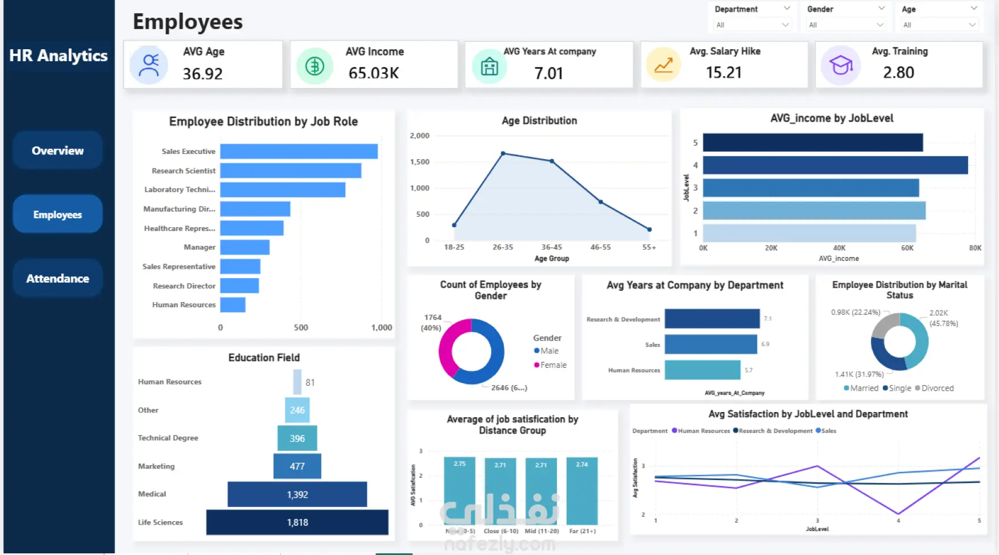The image size is (999, 555).
Task: Collapse the Department slicer header chevron
Action: click(x=787, y=9)
